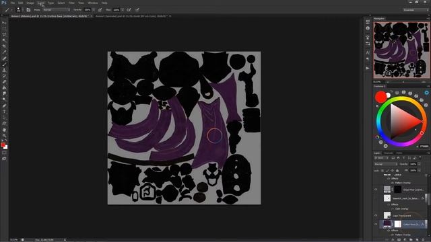Create a new layer from Layers footer
Screen dimensions: 431x242
coord(417,240)
